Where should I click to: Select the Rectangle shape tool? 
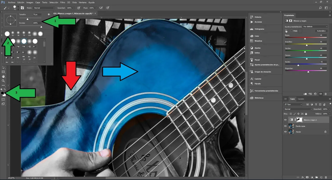pyautogui.click(x=3, y=72)
